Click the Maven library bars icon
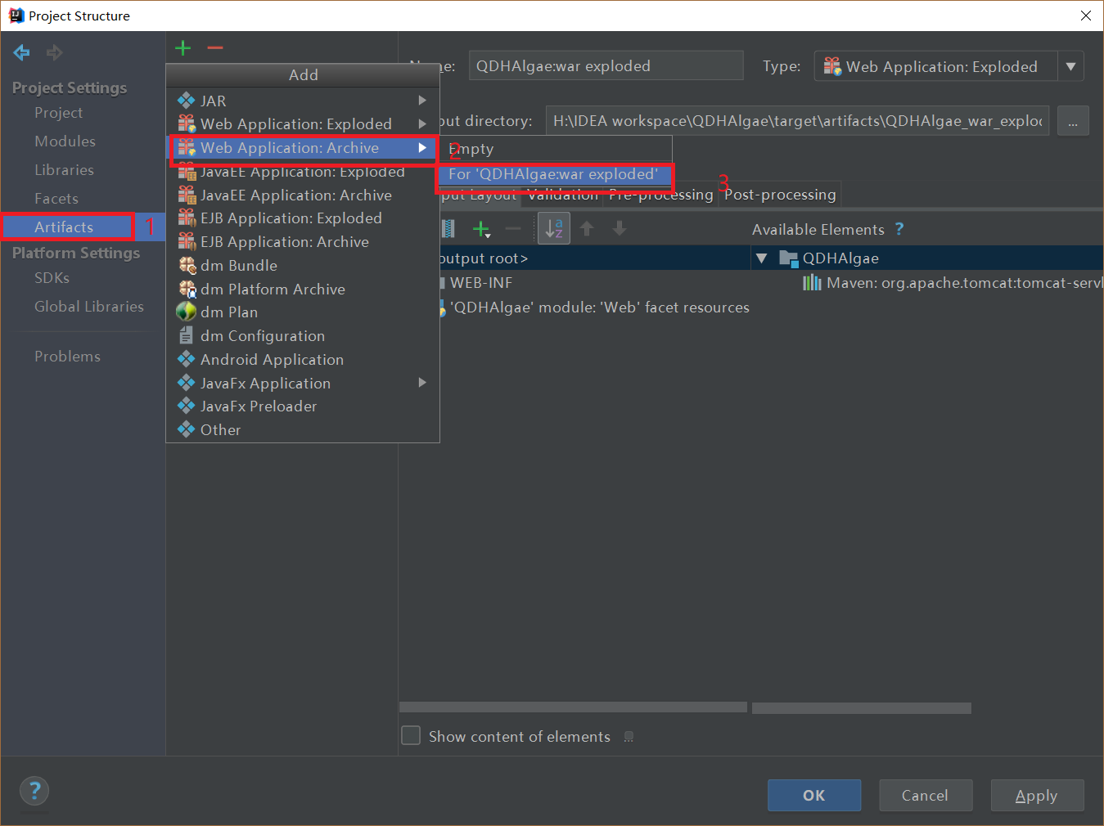This screenshot has width=1104, height=826. (812, 283)
